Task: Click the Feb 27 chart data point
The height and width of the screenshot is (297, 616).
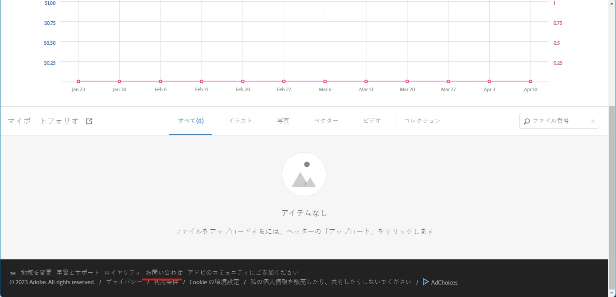Action: tap(284, 81)
